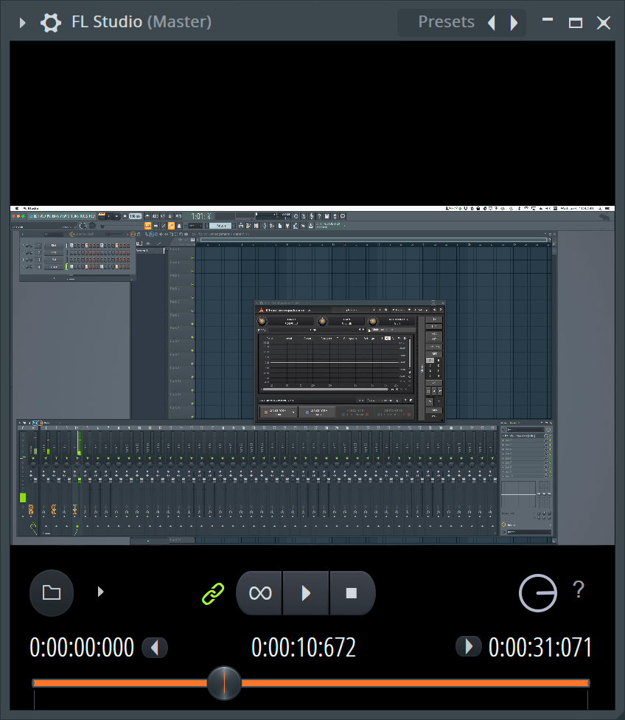
Task: Click the previous Presets arrow icon
Action: click(491, 22)
